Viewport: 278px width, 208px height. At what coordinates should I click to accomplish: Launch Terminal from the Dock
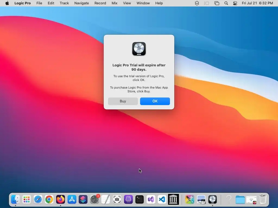pos(140,199)
